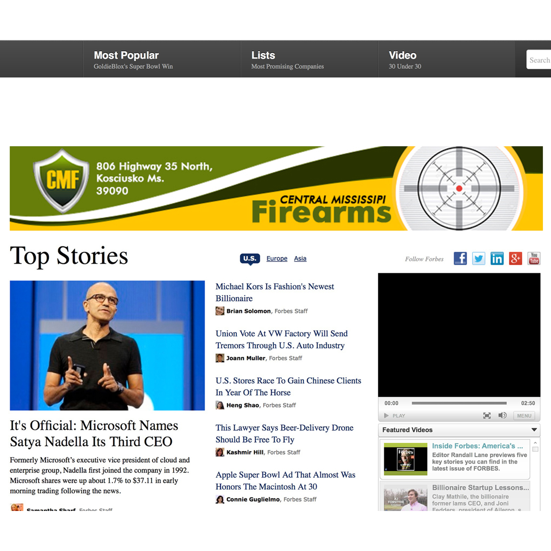Select the U.S. edition tab
The width and height of the screenshot is (551, 551).
click(250, 259)
